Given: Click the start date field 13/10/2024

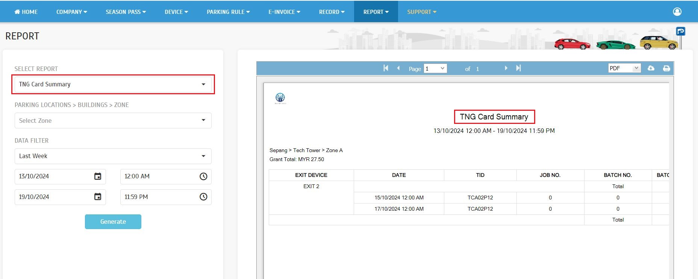Looking at the screenshot, I should tap(60, 176).
